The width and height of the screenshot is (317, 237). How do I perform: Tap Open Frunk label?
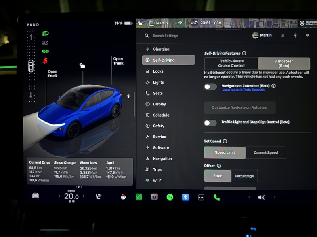point(53,74)
